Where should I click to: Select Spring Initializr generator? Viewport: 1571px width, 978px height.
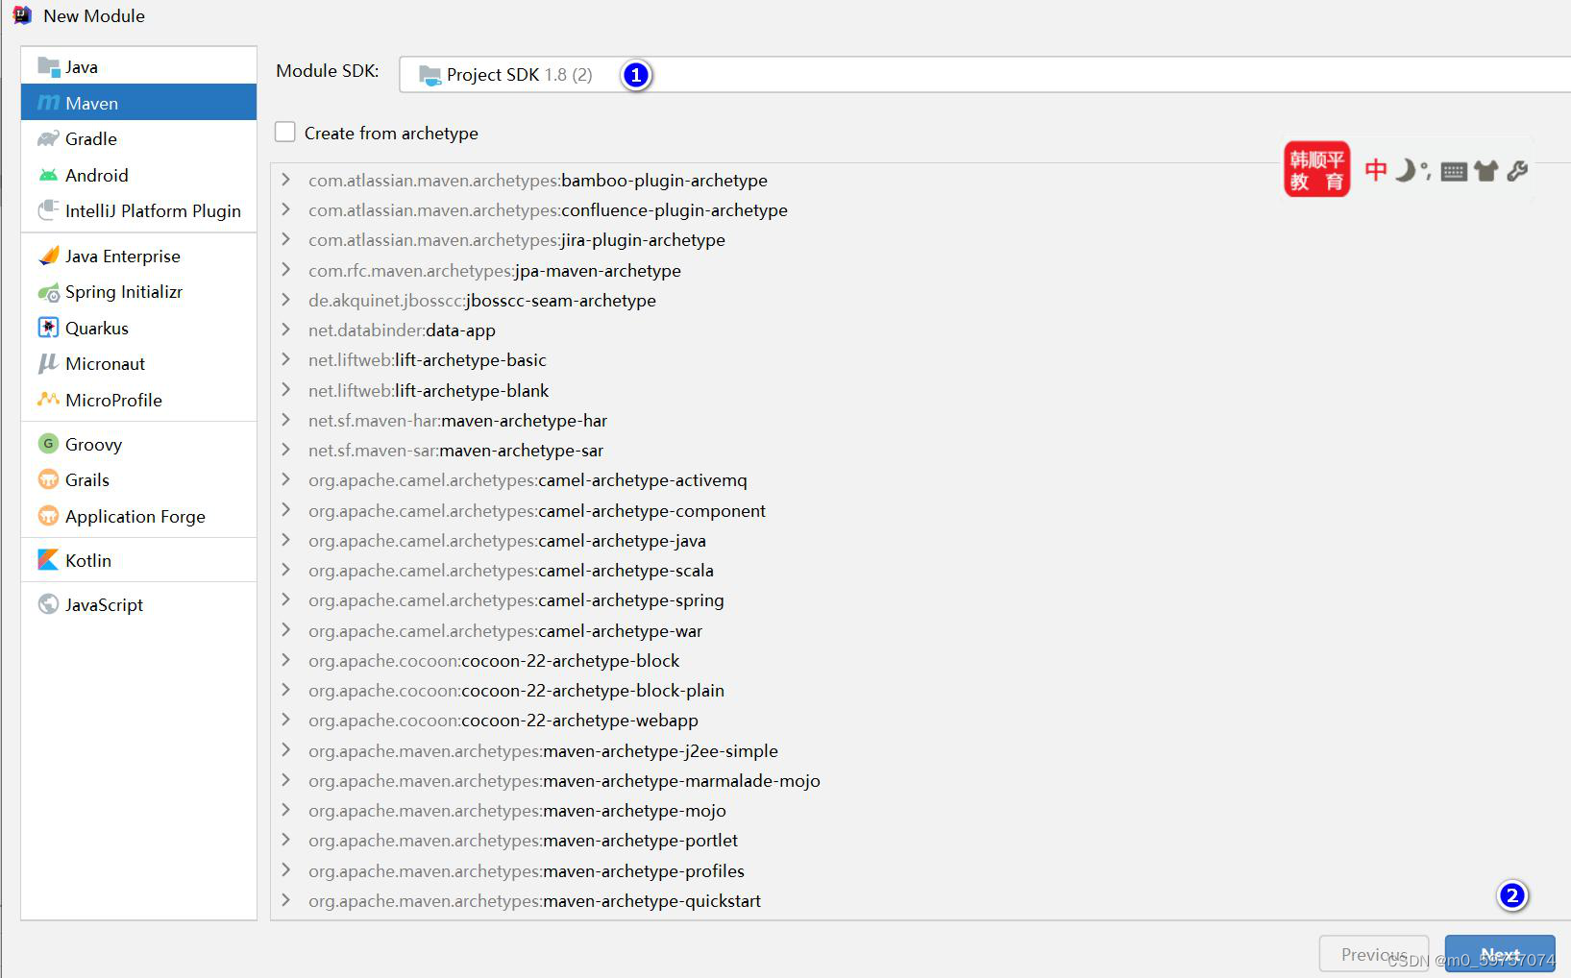[x=138, y=292]
